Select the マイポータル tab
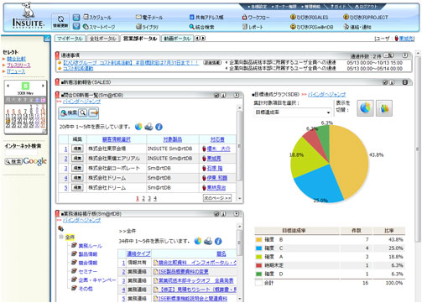 70,39
